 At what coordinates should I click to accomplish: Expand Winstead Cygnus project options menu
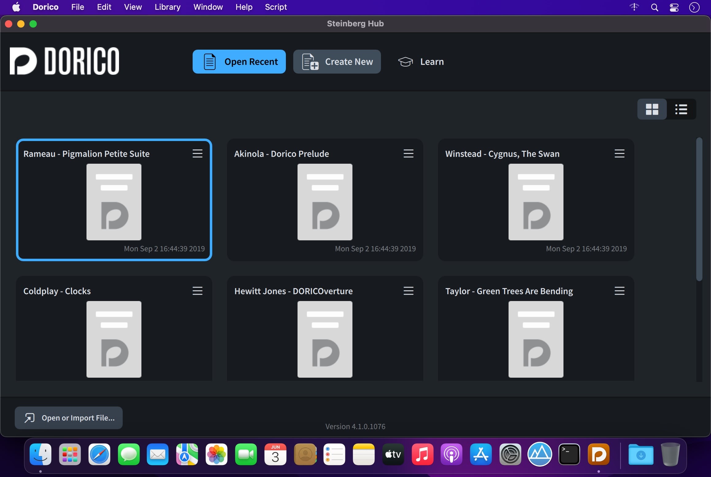pyautogui.click(x=619, y=154)
